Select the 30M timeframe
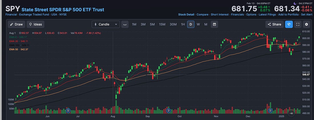Viewport: 314px width, 120px height. click(x=173, y=25)
